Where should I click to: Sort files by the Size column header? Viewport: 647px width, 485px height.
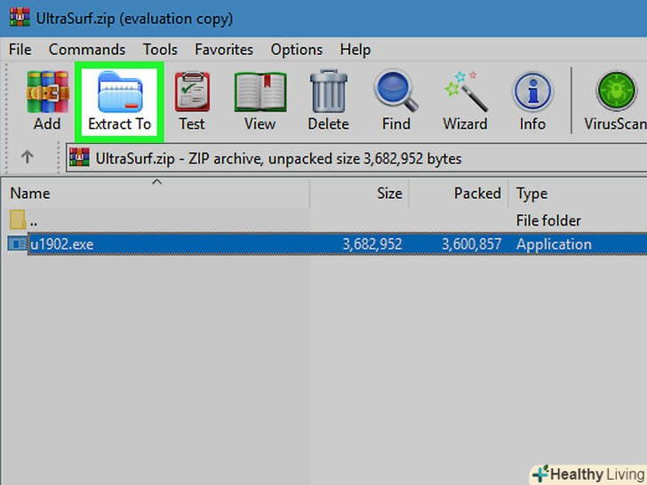[359, 193]
